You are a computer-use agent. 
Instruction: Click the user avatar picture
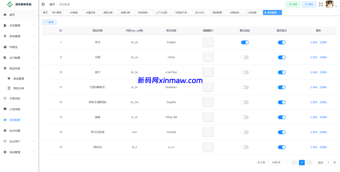[329, 5]
